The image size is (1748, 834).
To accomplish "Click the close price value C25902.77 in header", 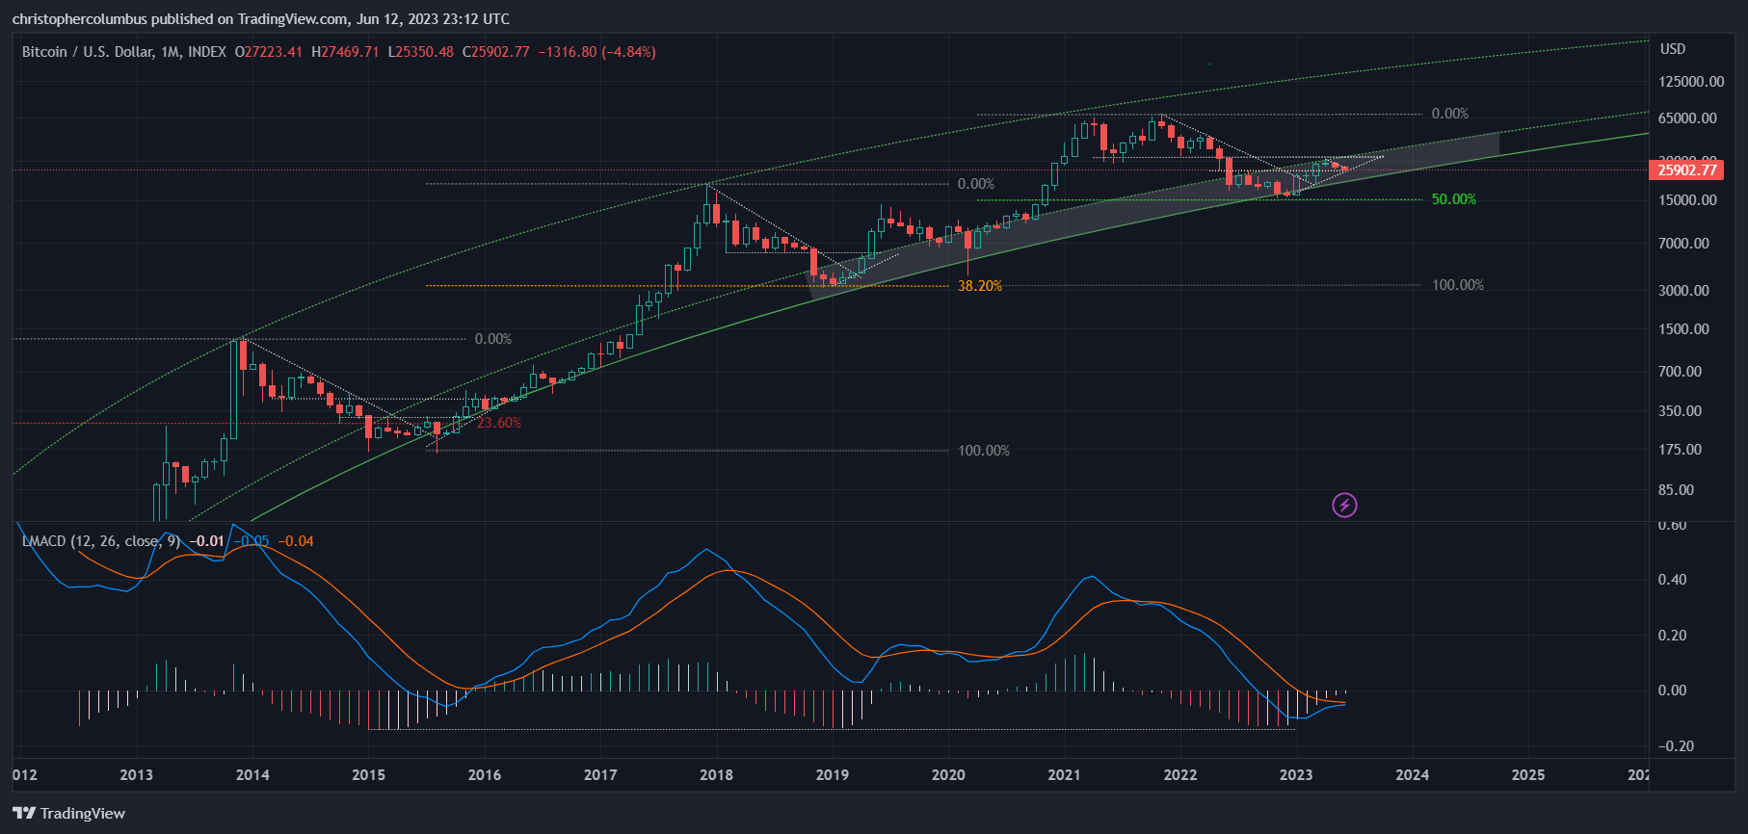I will pyautogui.click(x=496, y=52).
